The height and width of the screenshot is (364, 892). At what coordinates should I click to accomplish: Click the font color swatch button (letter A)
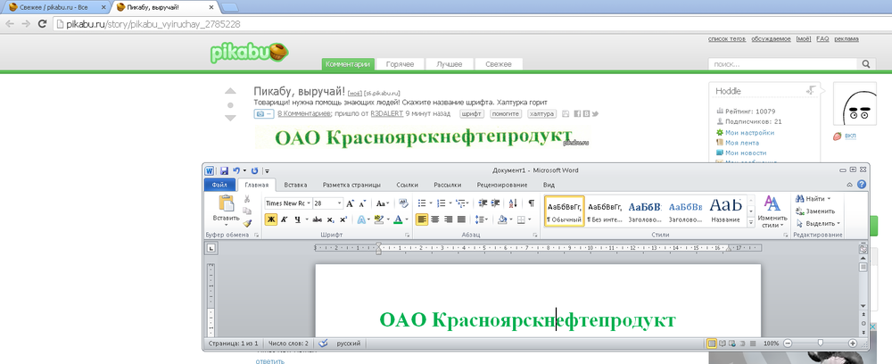(399, 219)
